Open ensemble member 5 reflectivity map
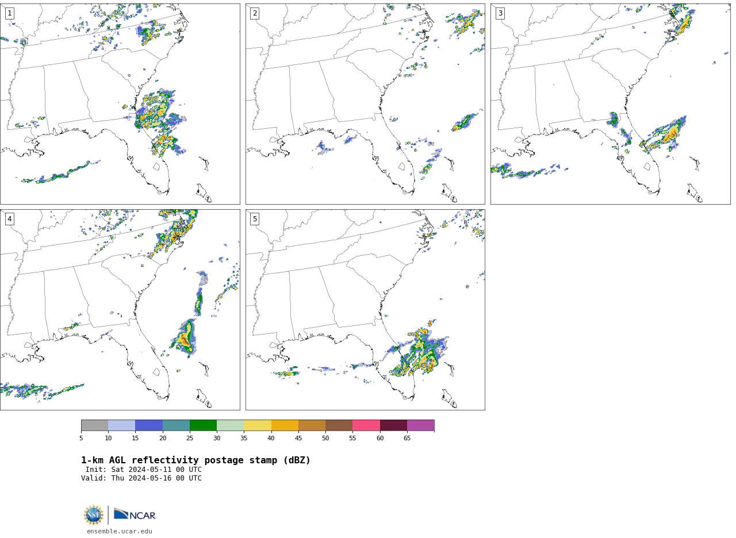The width and height of the screenshot is (736, 538). click(x=365, y=310)
